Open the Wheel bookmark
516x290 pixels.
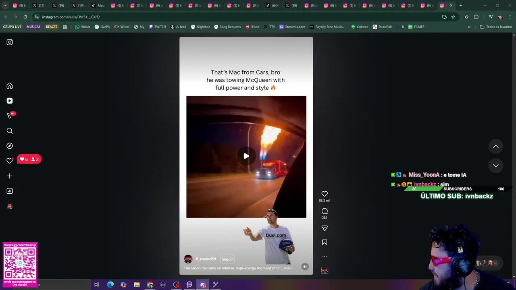122,27
